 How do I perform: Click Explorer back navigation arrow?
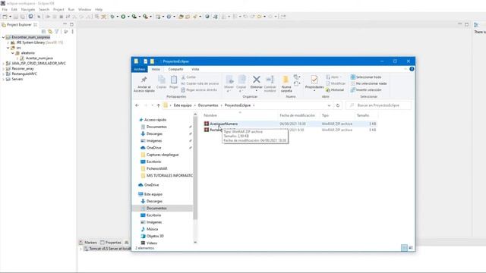point(137,105)
